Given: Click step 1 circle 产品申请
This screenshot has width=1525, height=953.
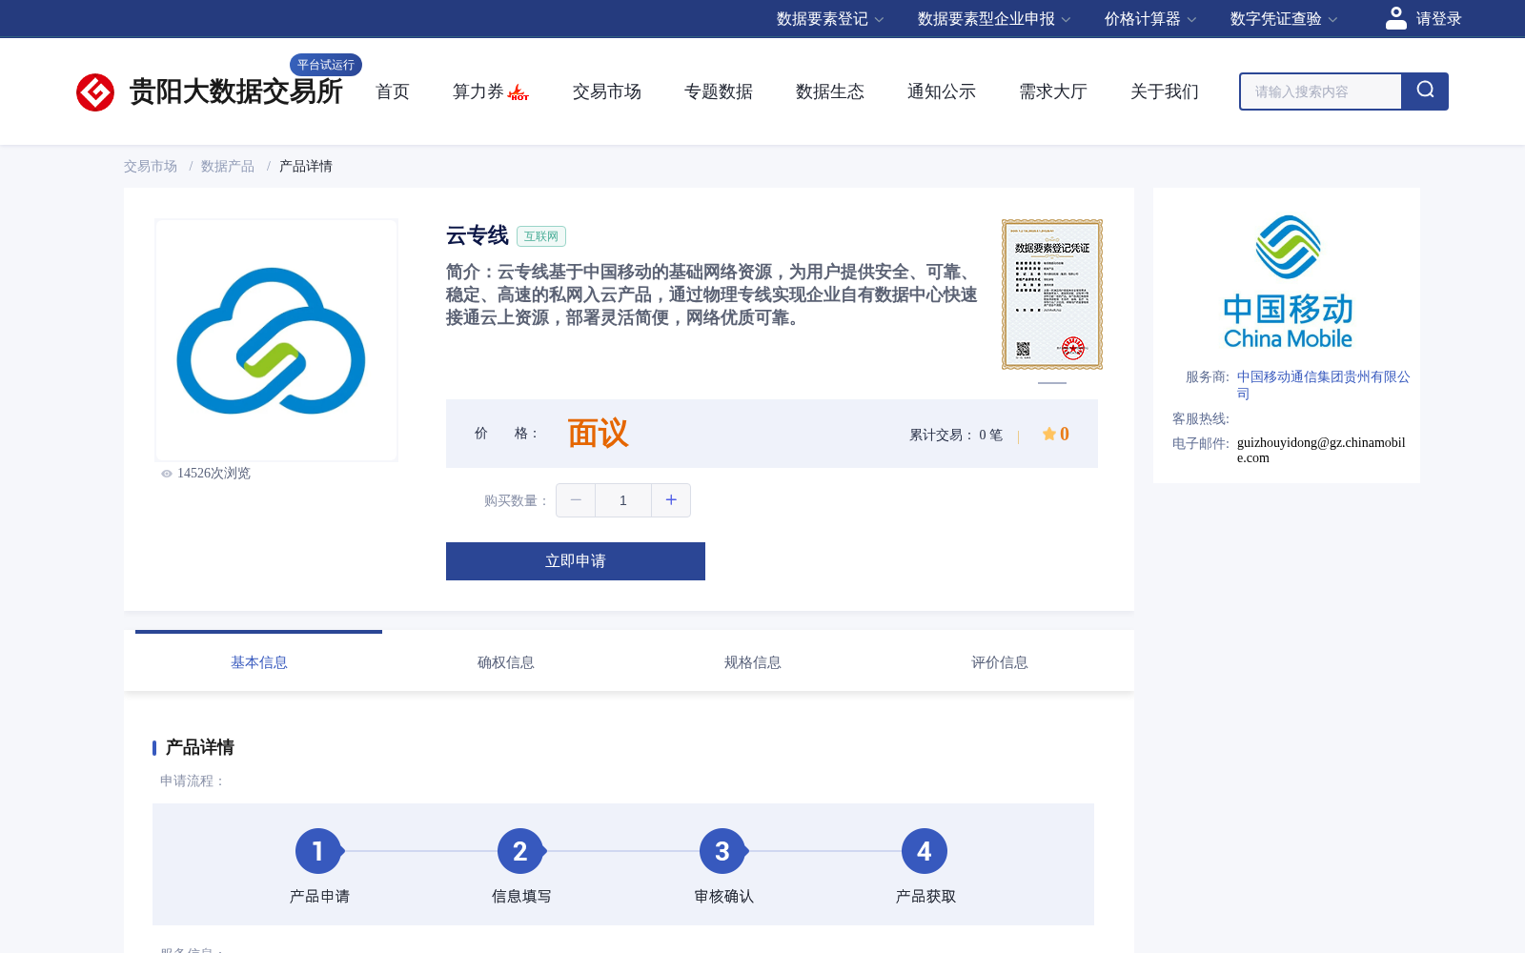Looking at the screenshot, I should coord(318,851).
